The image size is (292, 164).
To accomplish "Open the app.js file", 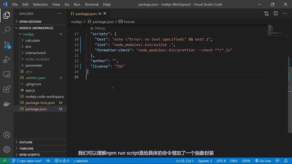I will pyautogui.click(x=40, y=90).
